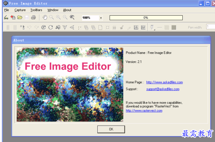
Task: Open the rastervect.com link
Action: pyautogui.click(x=144, y=110)
